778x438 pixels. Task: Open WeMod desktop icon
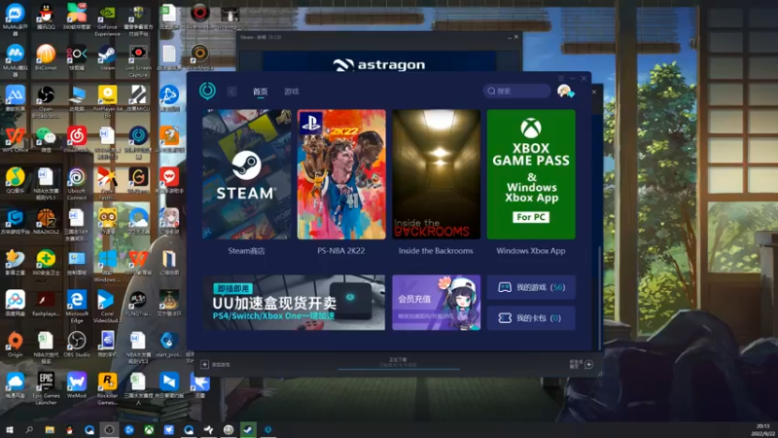(x=77, y=385)
